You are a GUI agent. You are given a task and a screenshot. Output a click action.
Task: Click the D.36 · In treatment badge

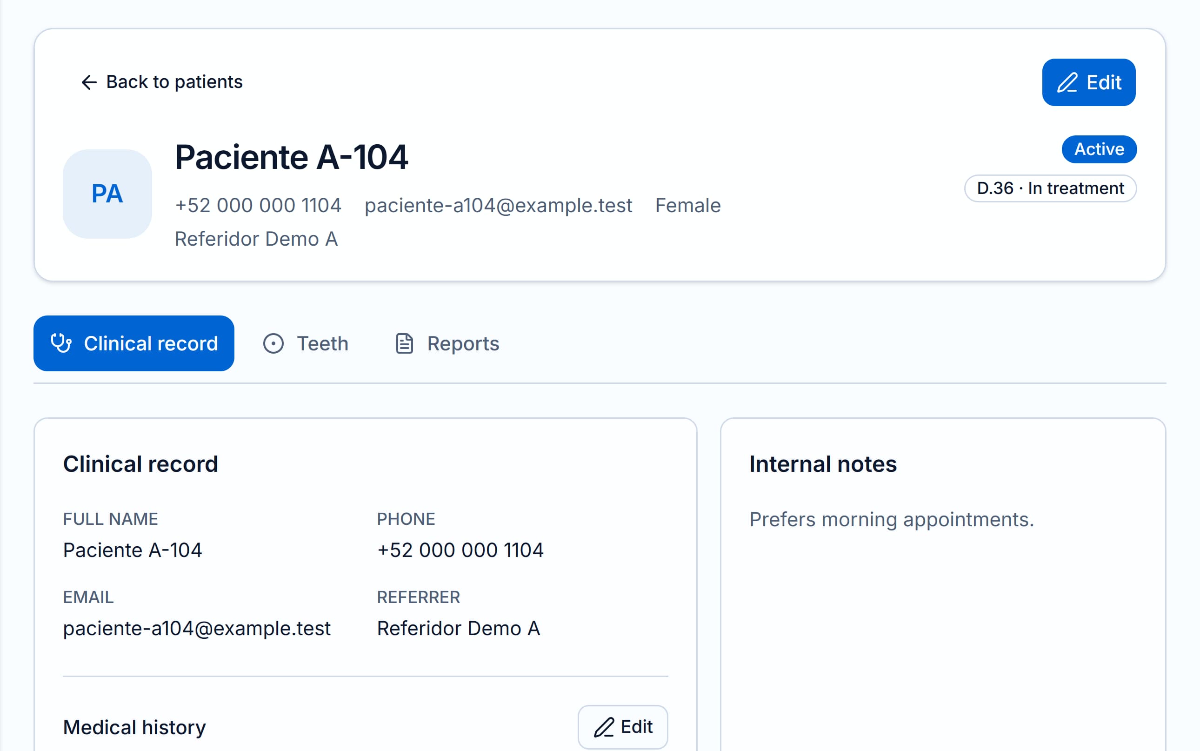(1050, 188)
